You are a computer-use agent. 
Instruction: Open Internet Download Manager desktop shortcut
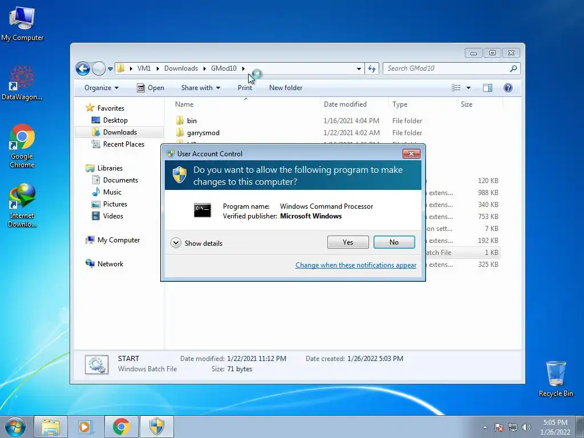coord(22,205)
